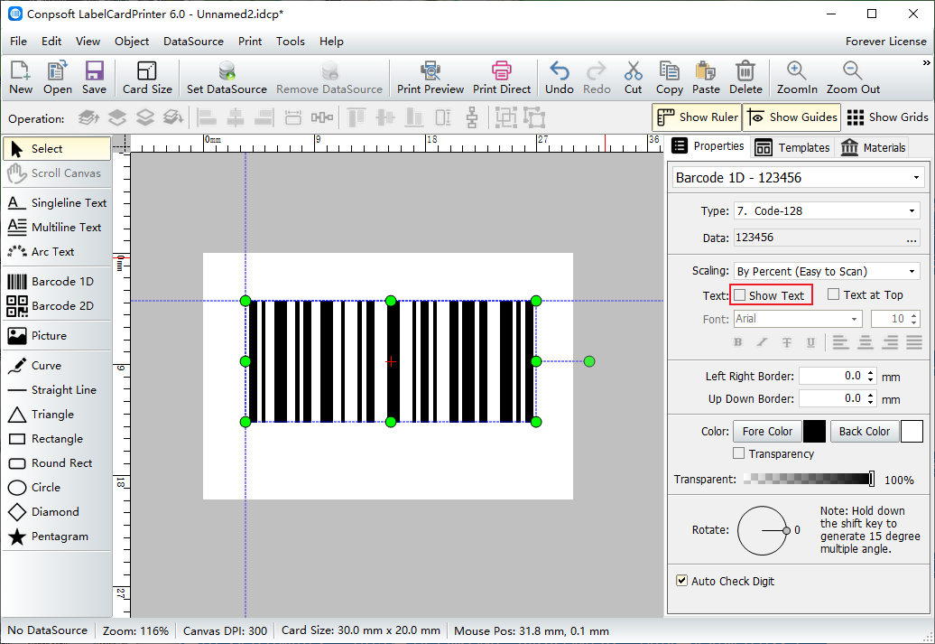
Task: Enable the Text at Top checkbox
Action: (834, 294)
